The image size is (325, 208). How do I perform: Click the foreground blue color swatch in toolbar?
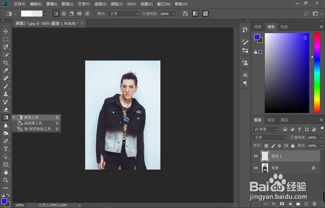pyautogui.click(x=4, y=201)
